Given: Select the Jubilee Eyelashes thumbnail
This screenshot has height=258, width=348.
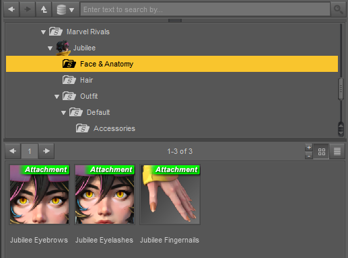Looking at the screenshot, I should [105, 194].
